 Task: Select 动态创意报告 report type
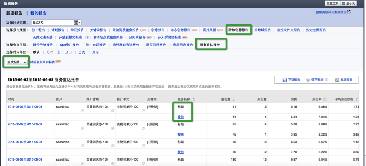[180, 30]
